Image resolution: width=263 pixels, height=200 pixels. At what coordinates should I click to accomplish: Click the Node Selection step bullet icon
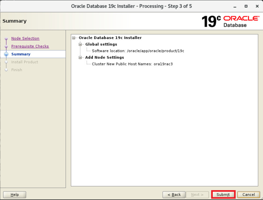6,38
